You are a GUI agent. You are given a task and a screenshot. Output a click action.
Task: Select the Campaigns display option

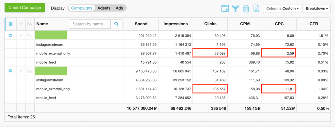pos(82,8)
